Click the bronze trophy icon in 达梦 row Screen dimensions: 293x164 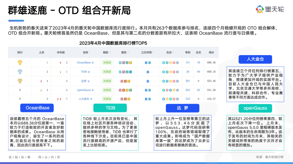click(20, 81)
